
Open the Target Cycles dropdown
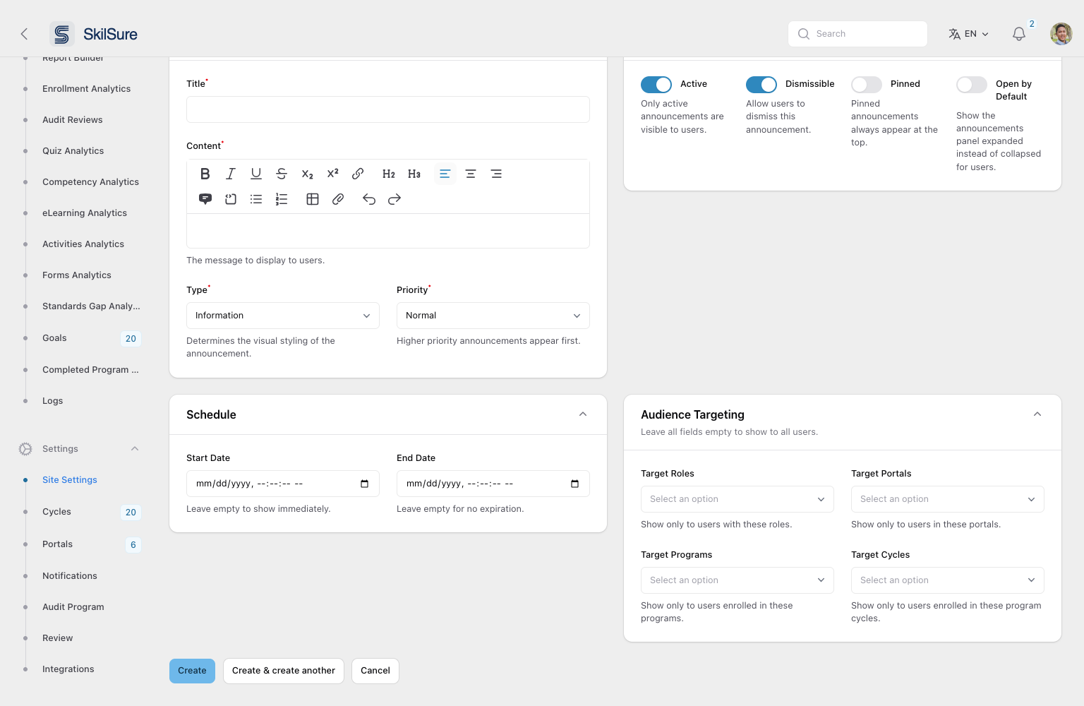pos(948,580)
